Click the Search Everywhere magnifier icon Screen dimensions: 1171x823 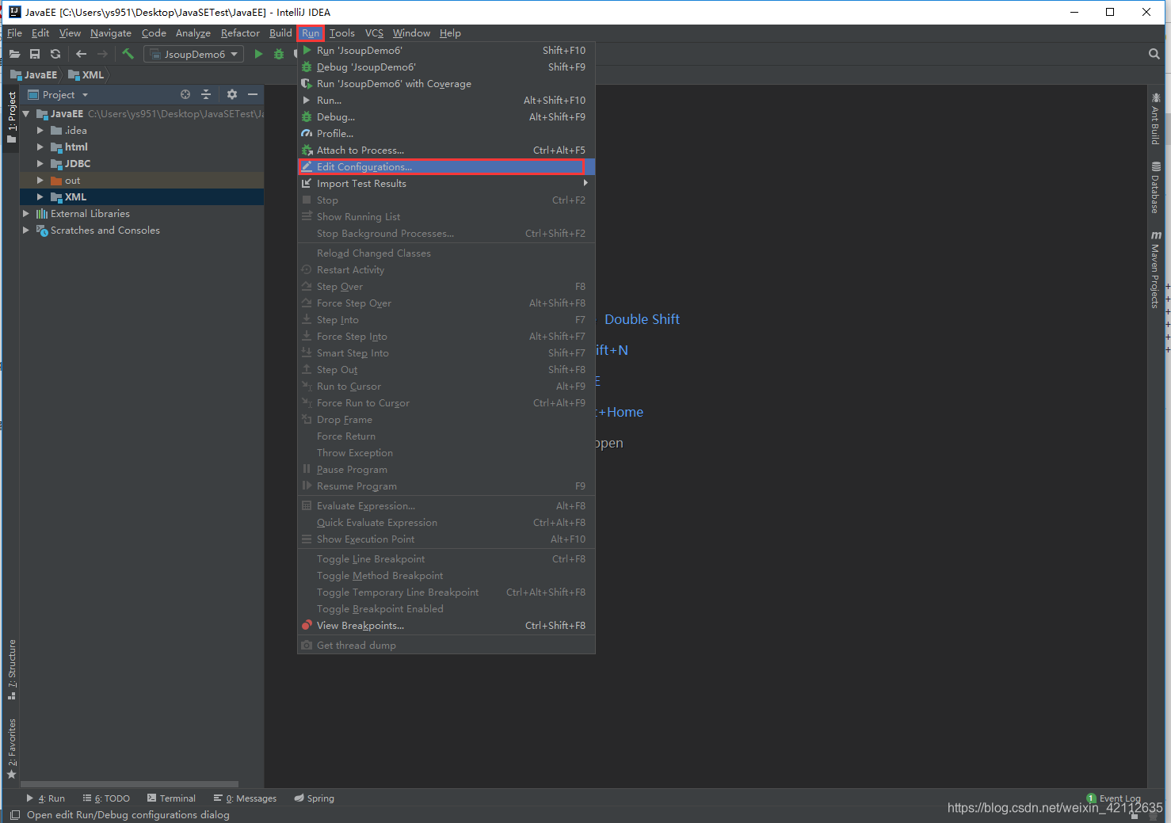tap(1154, 54)
